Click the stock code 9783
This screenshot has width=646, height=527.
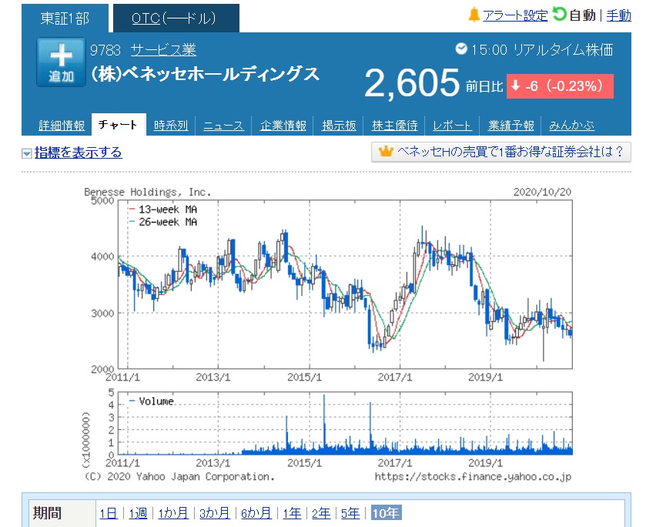[x=105, y=50]
